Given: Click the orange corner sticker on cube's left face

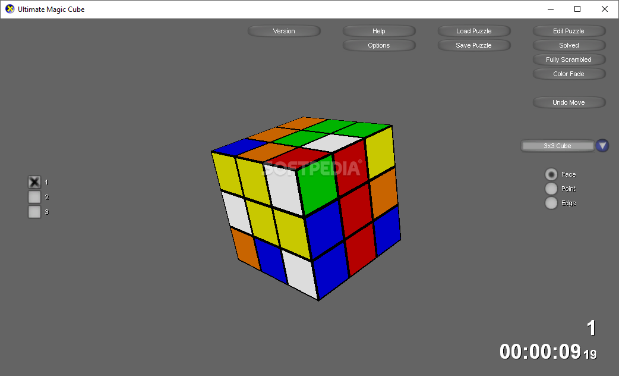Looking at the screenshot, I should (x=245, y=248).
